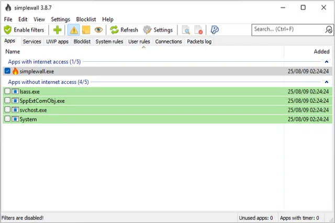Screen dimensions: 335x223
Task: Click 'Apps with internet access (1/5)' header
Action: [44, 62]
